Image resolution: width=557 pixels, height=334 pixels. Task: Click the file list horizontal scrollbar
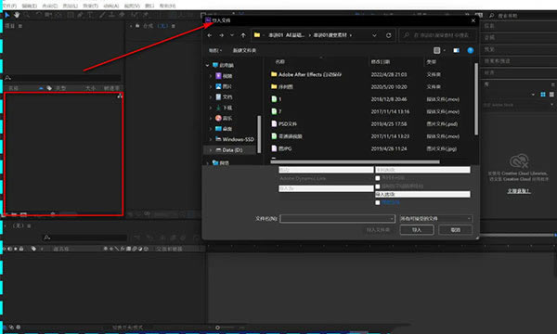point(355,161)
